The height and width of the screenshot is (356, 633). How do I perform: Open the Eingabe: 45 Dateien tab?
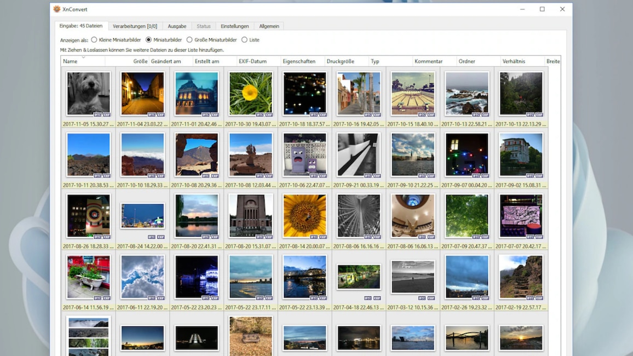click(x=81, y=26)
